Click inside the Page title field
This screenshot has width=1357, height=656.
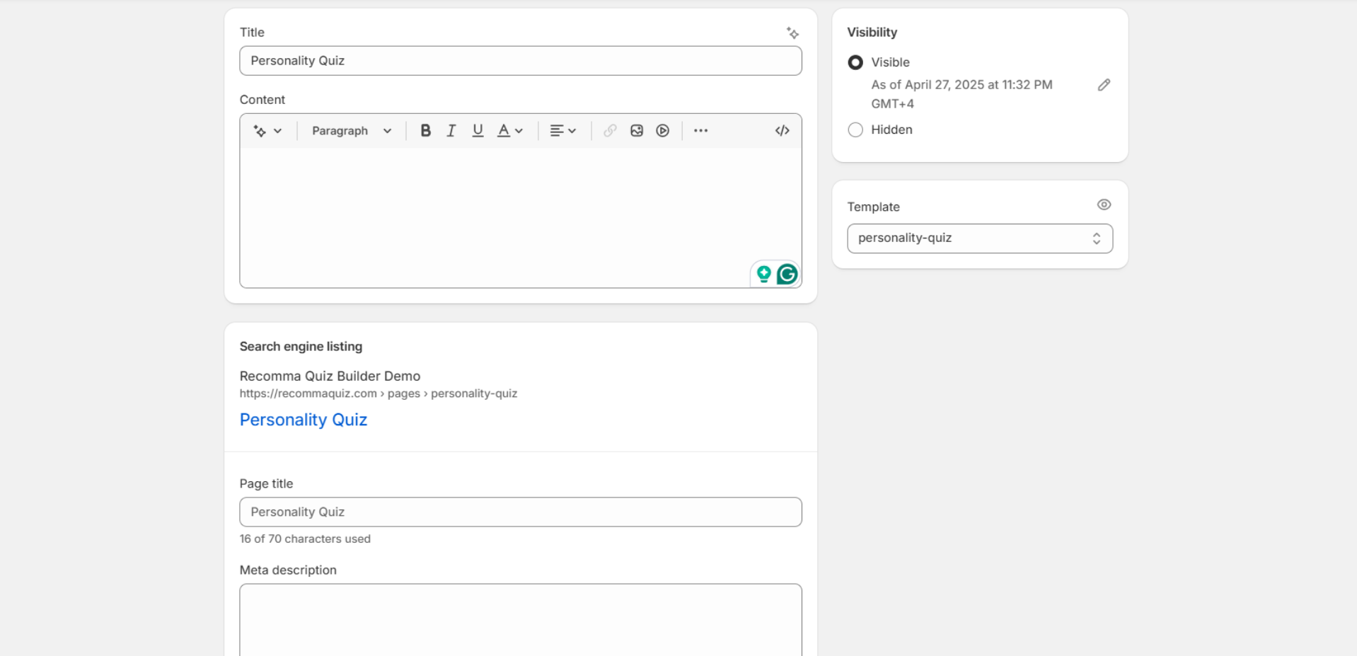click(x=520, y=512)
